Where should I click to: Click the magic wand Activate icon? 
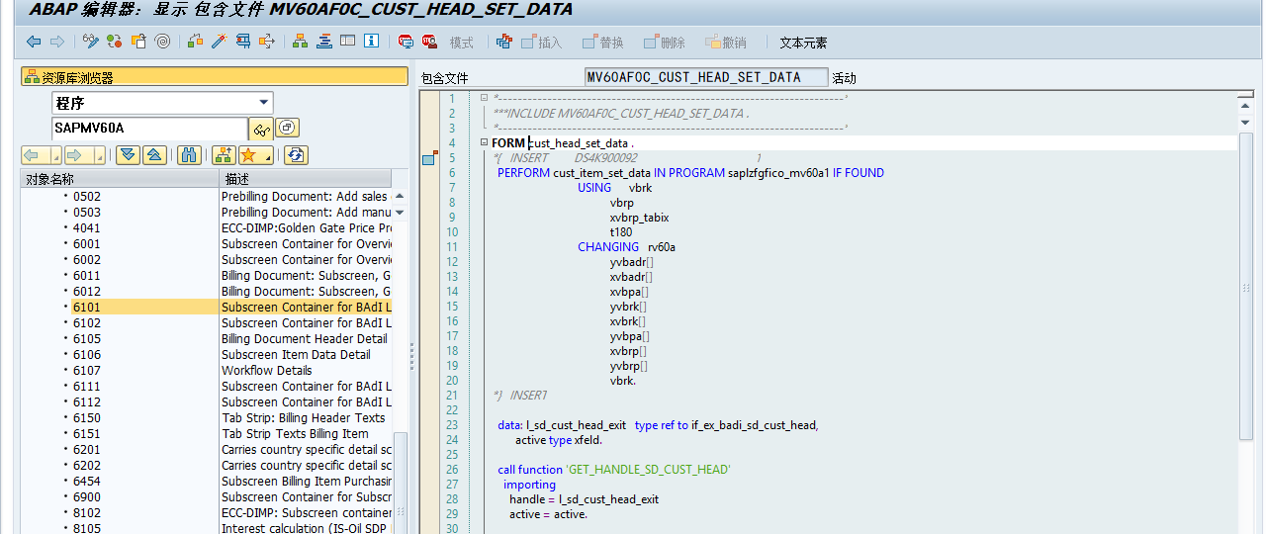(219, 42)
